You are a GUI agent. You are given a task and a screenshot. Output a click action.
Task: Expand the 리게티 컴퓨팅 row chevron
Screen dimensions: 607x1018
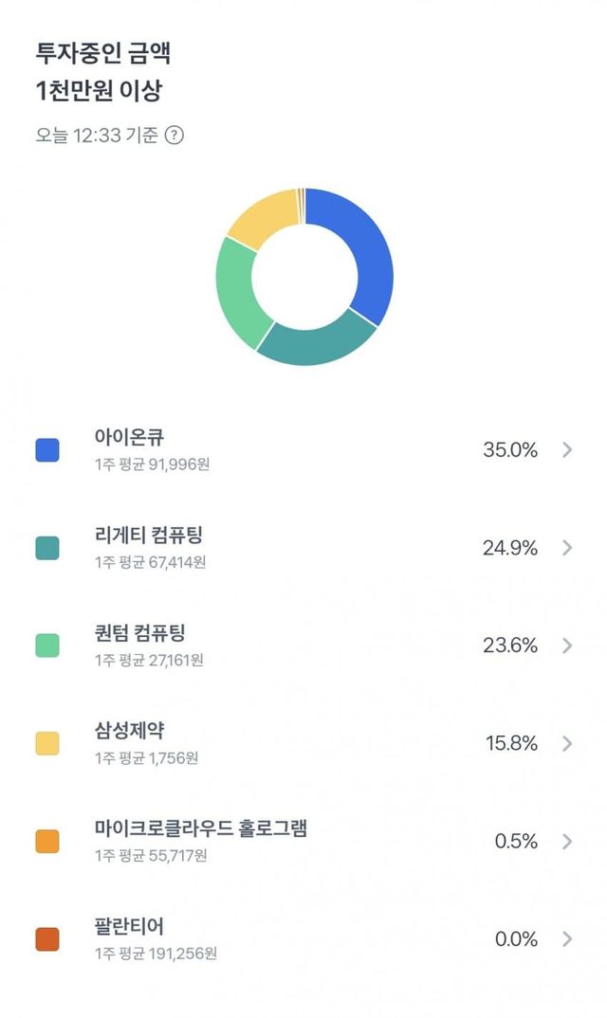pyautogui.click(x=567, y=548)
